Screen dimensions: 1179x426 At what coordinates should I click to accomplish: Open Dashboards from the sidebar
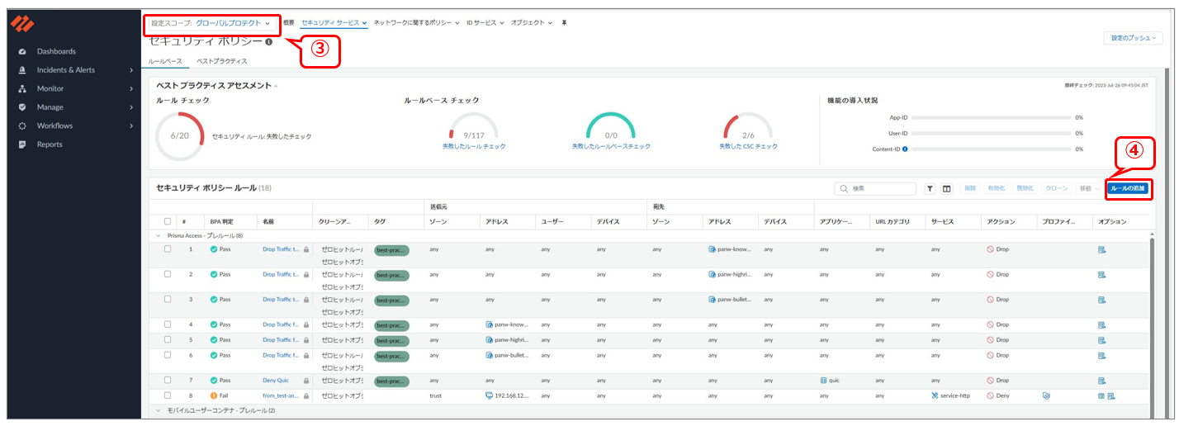[x=56, y=51]
